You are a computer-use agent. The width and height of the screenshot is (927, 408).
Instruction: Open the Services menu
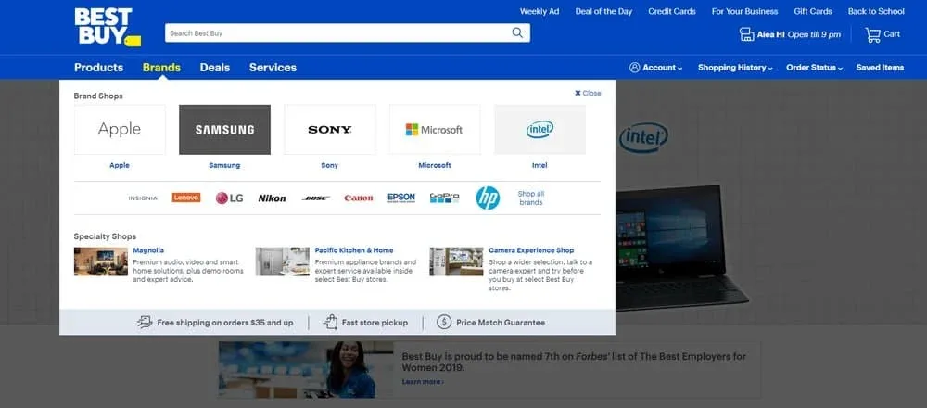273,68
